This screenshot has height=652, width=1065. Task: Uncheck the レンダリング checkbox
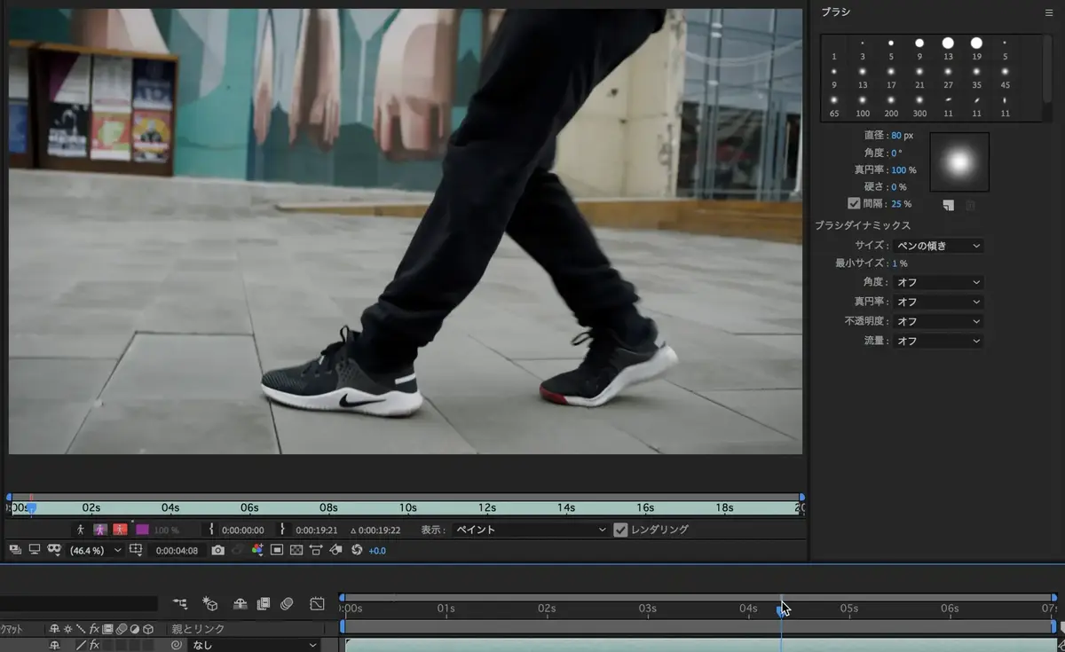coord(620,530)
